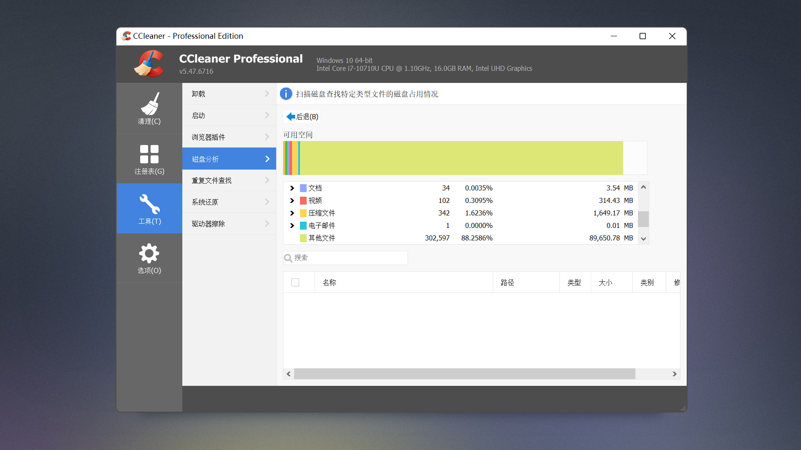Image resolution: width=801 pixels, height=450 pixels.
Task: Click the magnifier icon in the search box
Action: [288, 258]
